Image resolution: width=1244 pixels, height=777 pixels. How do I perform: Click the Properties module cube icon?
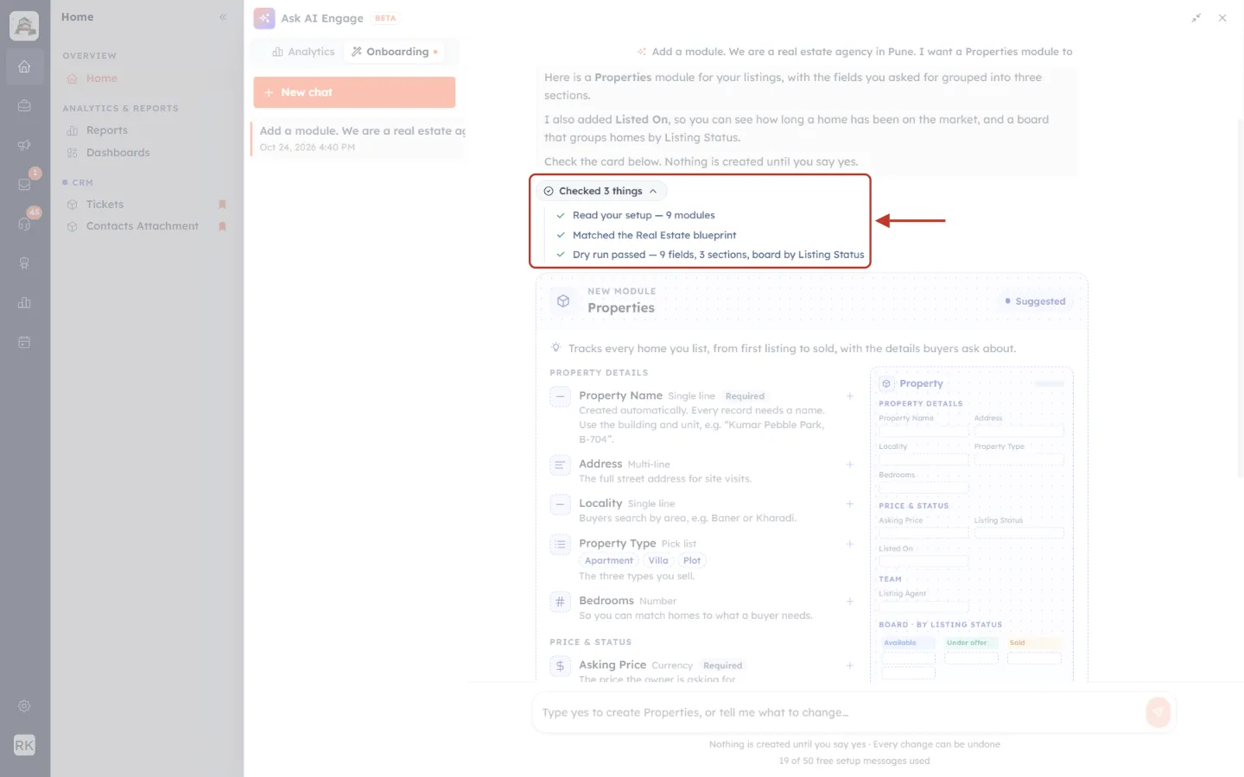point(563,300)
